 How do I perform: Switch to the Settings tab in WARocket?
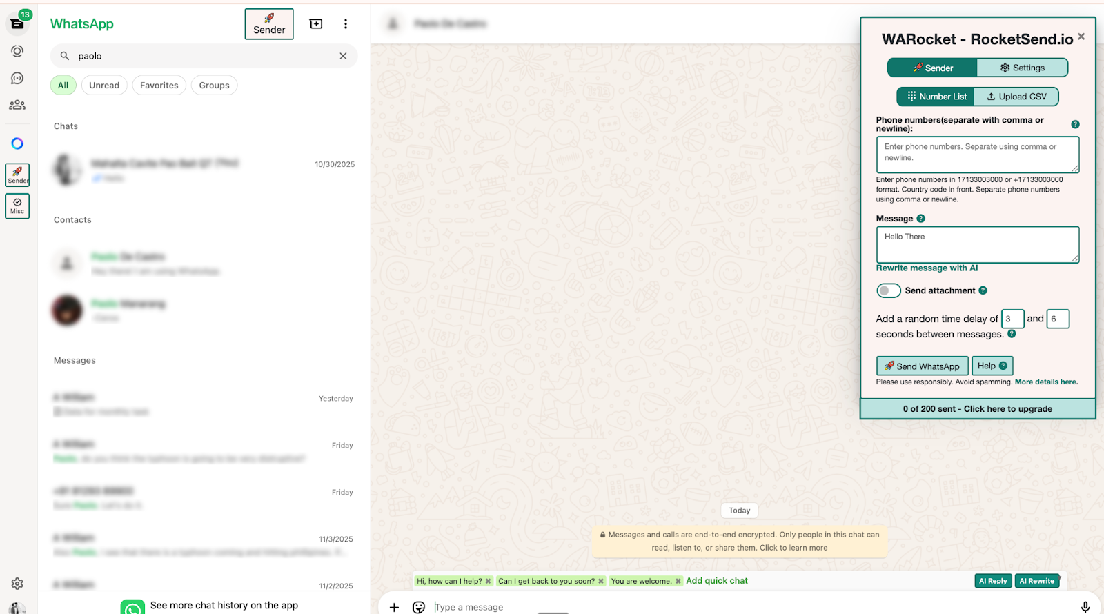[x=1023, y=68]
